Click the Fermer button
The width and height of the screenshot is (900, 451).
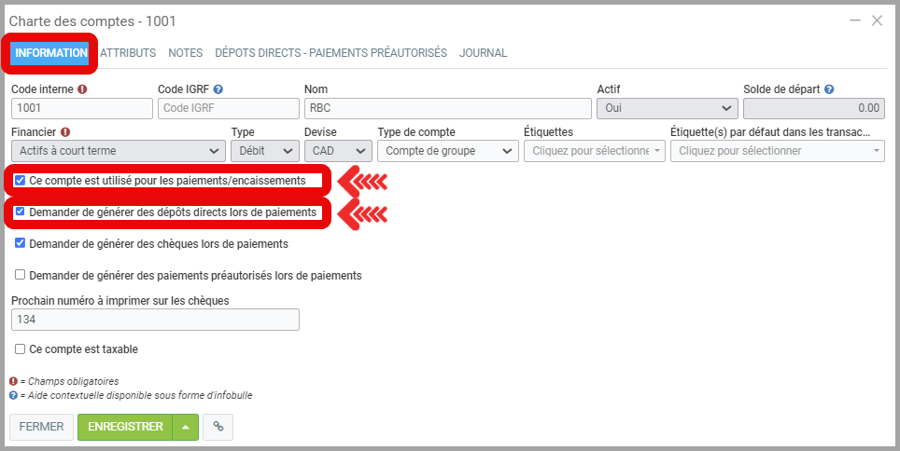41,427
